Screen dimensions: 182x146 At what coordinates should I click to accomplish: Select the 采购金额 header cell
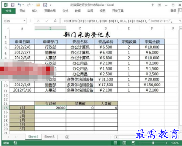152,42
